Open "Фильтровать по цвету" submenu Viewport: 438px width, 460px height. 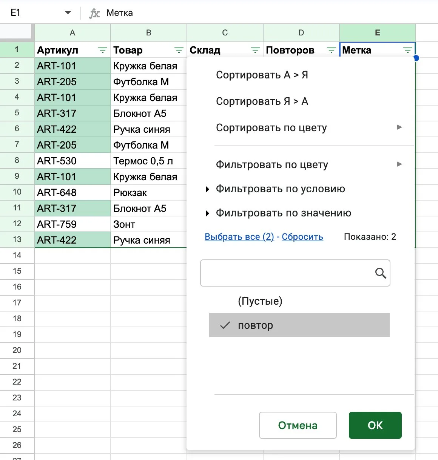pos(309,165)
